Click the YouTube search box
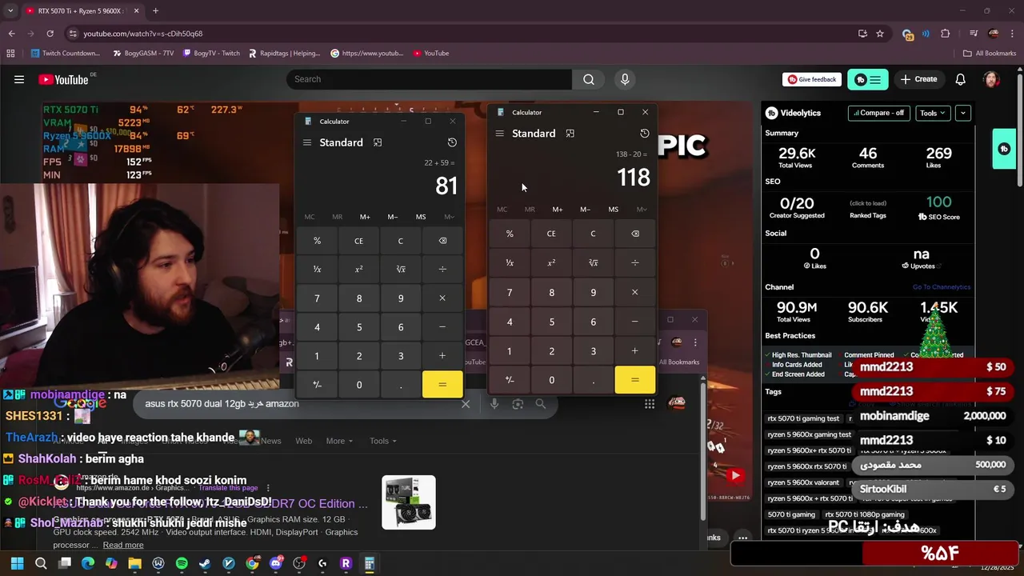This screenshot has height=576, width=1024. pyautogui.click(x=430, y=79)
